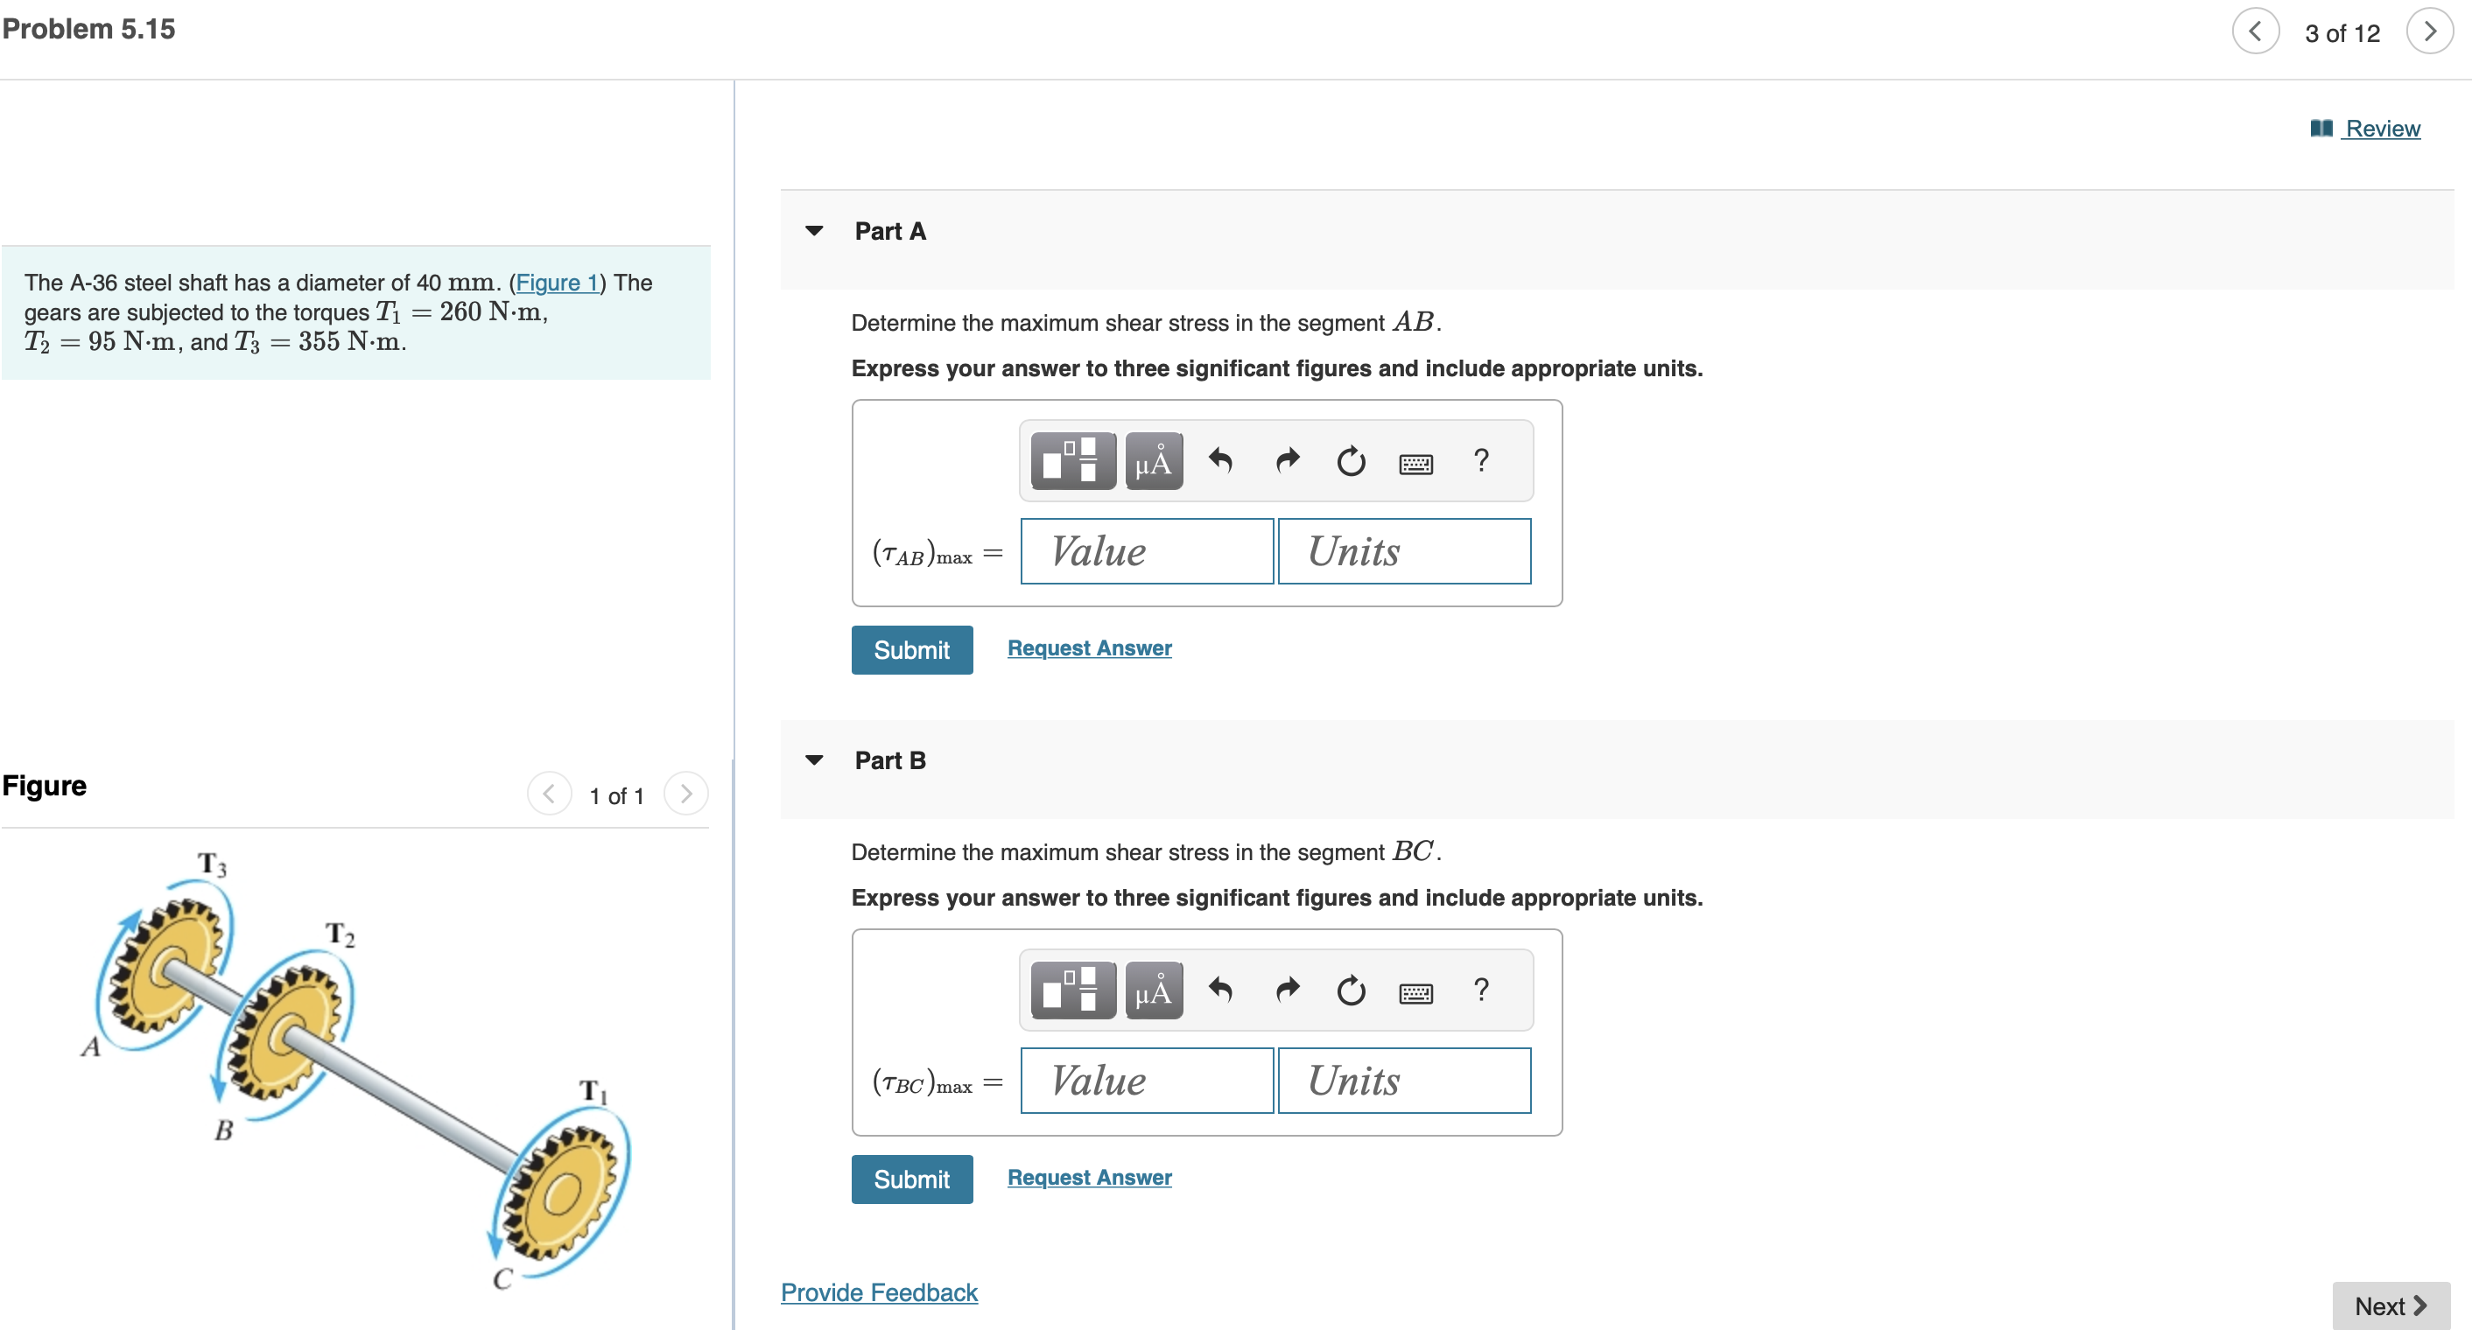Click the undo arrow in Part A toolbar

(1219, 461)
